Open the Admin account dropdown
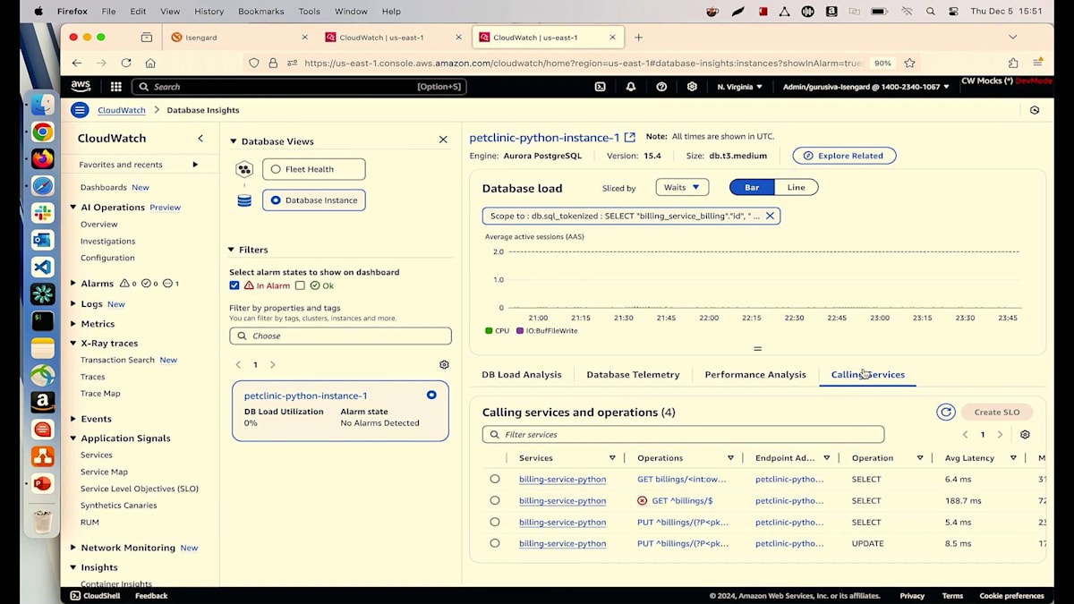Image resolution: width=1074 pixels, height=604 pixels. pos(865,87)
